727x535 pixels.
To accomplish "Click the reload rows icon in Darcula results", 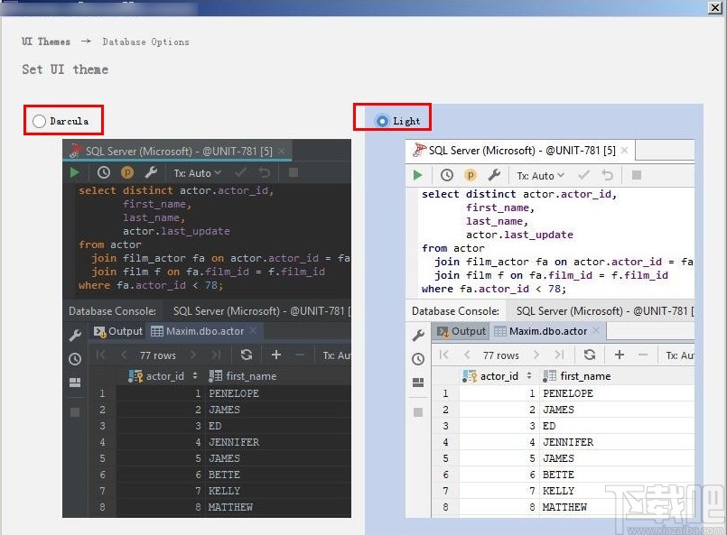I will (x=247, y=355).
